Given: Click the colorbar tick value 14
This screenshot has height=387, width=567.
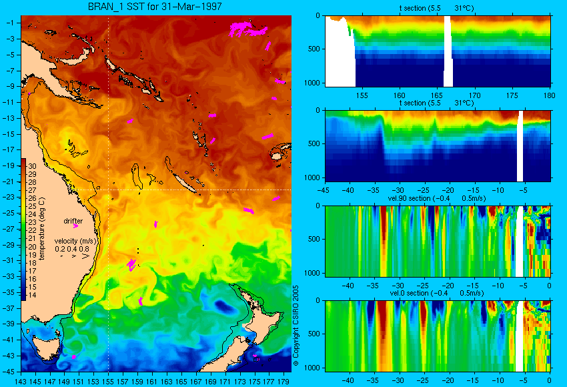Looking at the screenshot, I should click(32, 295).
